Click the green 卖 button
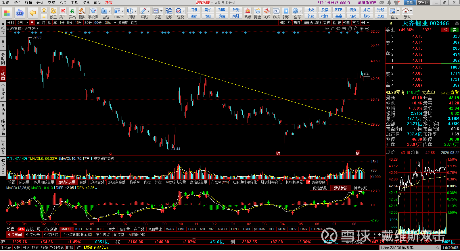Image resolution: width=460 pixels, height=251 pixels. point(455,30)
